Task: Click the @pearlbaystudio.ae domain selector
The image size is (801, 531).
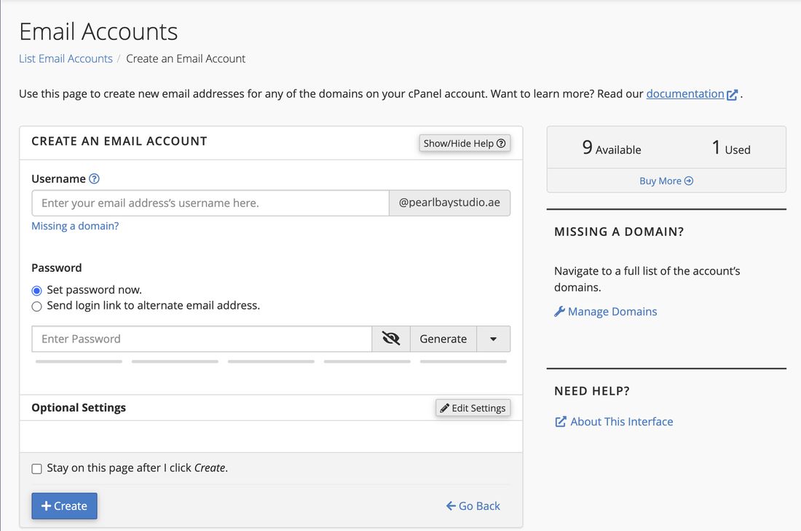Action: pyautogui.click(x=449, y=203)
